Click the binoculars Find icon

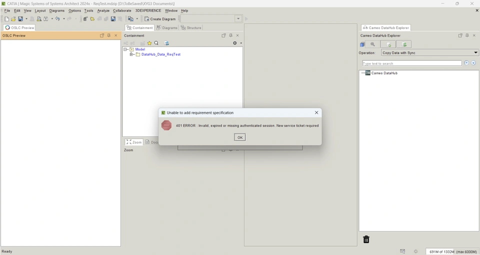tap(45, 19)
